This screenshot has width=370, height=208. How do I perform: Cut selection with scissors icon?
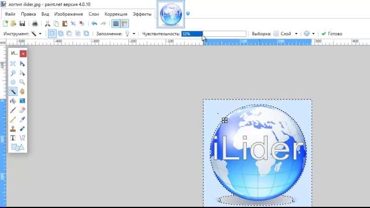[47, 23]
